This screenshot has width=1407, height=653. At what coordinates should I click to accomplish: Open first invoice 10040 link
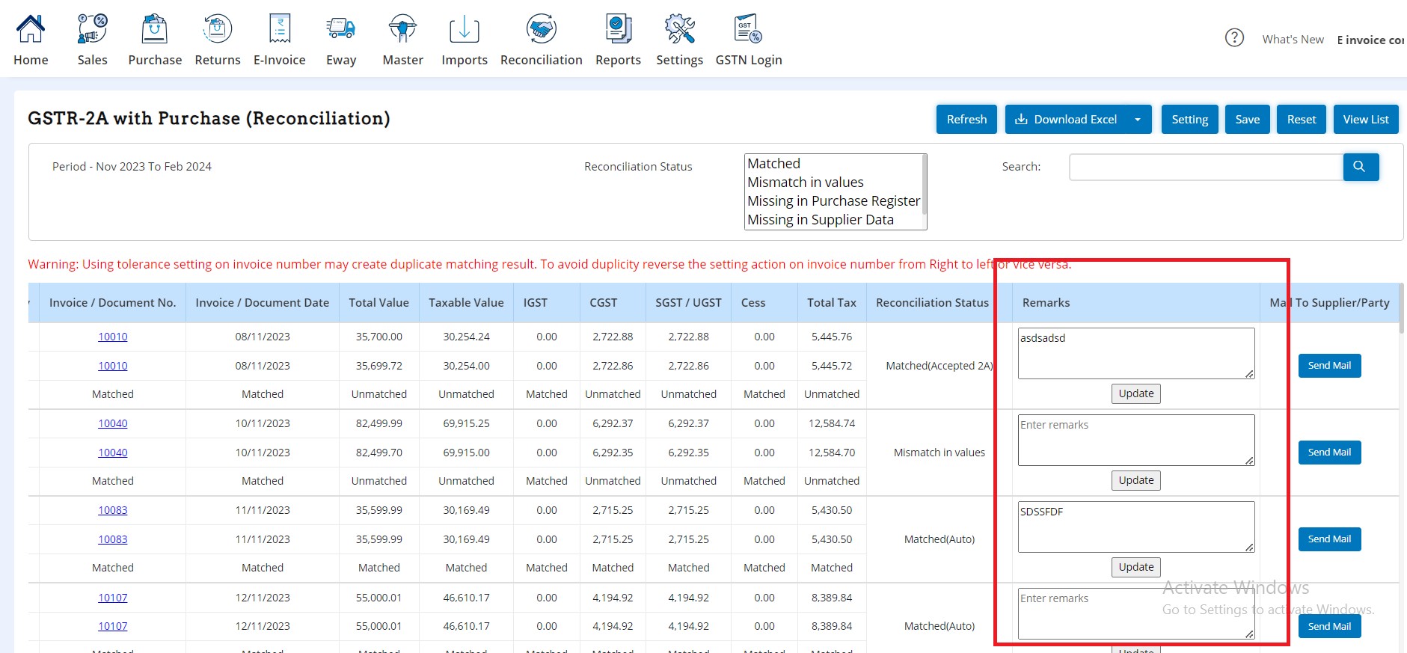click(113, 423)
